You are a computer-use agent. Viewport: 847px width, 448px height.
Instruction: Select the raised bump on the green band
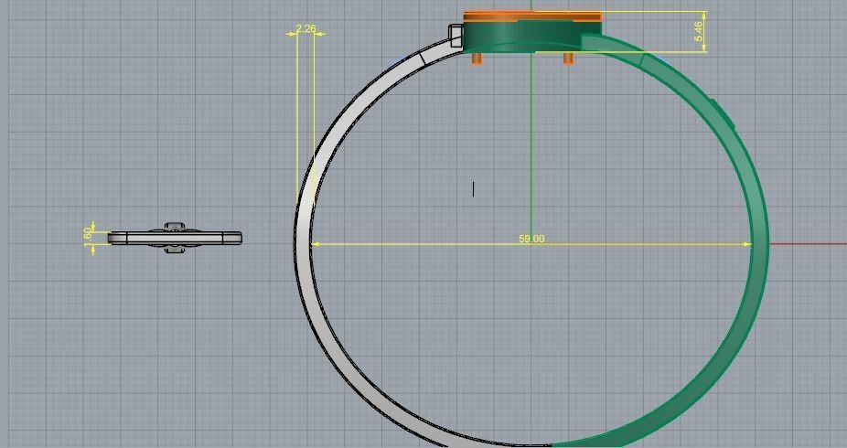click(x=723, y=114)
